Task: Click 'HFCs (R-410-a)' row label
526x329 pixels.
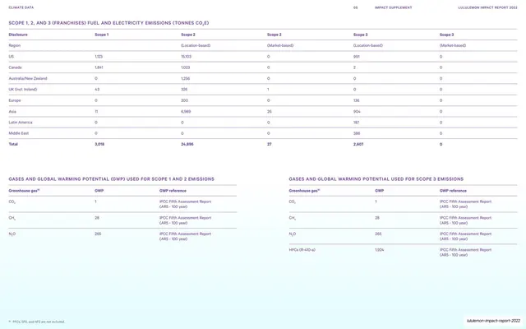Action: (x=302, y=250)
